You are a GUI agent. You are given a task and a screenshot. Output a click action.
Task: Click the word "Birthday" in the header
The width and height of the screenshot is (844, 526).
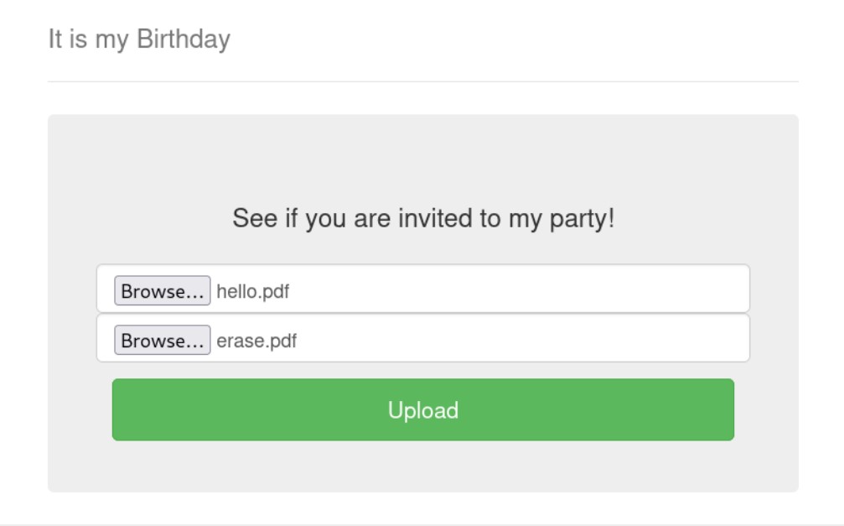183,39
